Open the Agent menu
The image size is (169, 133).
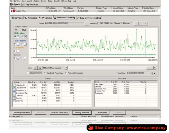coord(29,1)
